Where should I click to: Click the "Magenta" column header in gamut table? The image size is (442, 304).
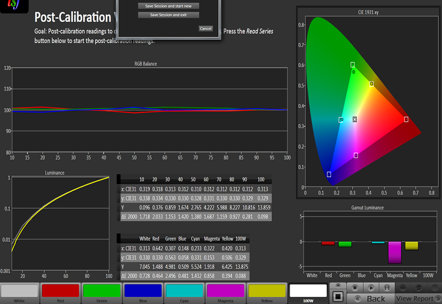point(212,239)
